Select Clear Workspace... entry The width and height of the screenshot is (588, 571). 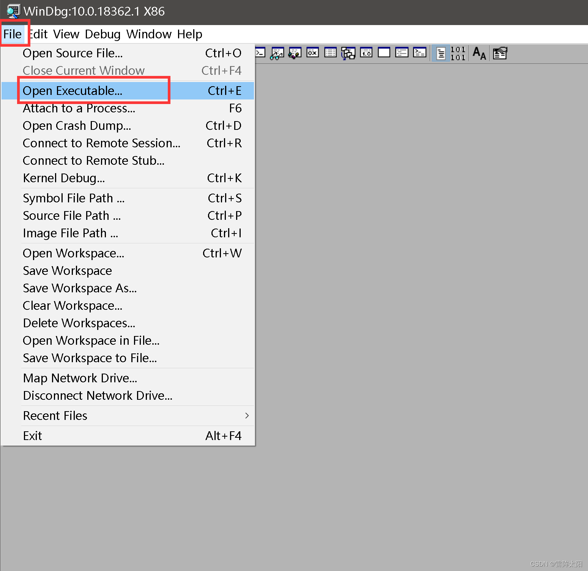(x=128, y=306)
